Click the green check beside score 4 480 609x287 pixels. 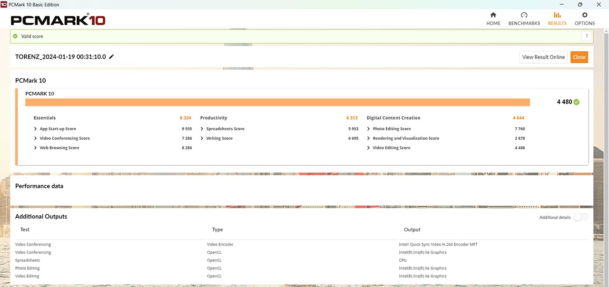pyautogui.click(x=577, y=102)
